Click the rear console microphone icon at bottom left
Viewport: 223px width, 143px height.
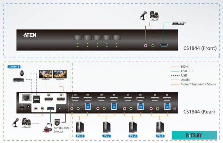coord(16,123)
